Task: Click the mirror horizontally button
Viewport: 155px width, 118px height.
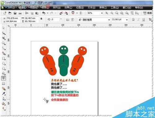Action: 68,20
